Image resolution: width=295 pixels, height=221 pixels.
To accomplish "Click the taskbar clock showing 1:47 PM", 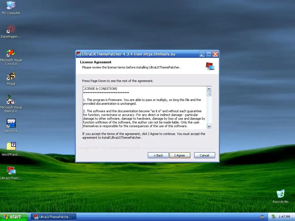I will [284, 217].
